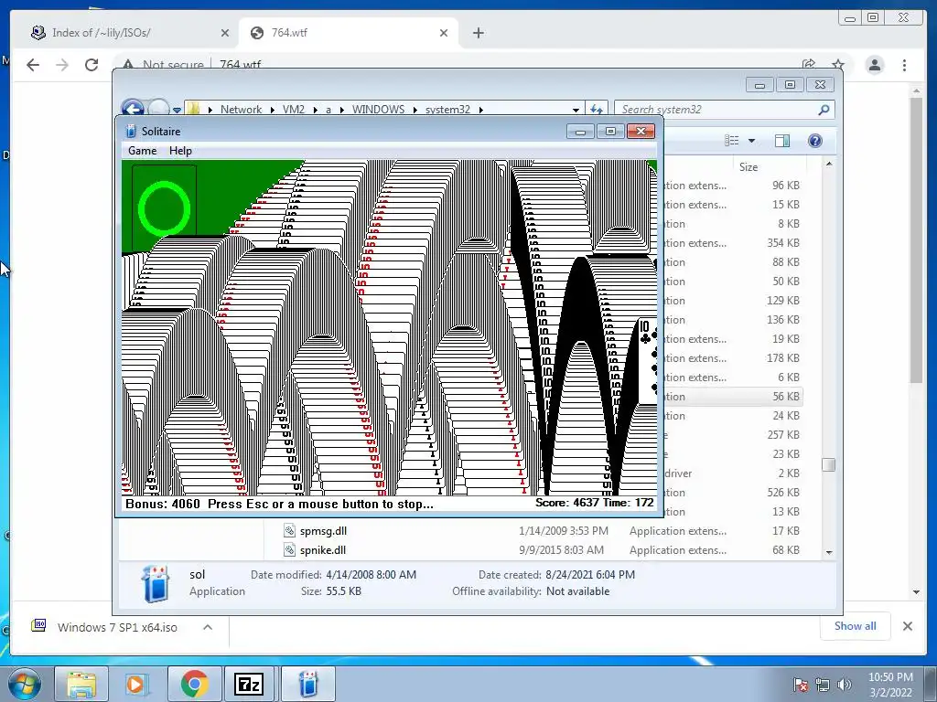
Task: Open the taskbar clock showing 10:50 PM
Action: [x=890, y=685]
